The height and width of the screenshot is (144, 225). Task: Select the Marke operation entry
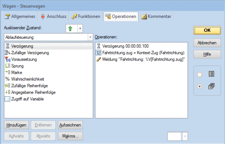[x=17, y=72]
